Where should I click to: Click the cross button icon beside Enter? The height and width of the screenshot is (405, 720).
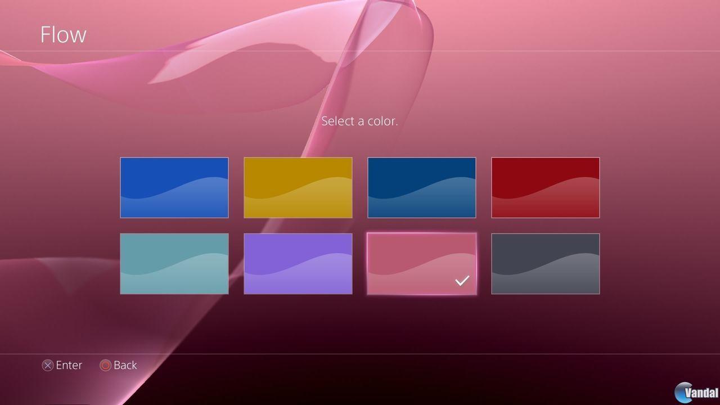tap(48, 366)
